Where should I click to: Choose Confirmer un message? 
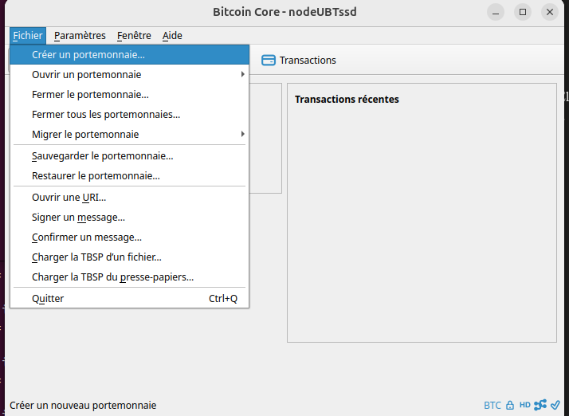tap(87, 237)
